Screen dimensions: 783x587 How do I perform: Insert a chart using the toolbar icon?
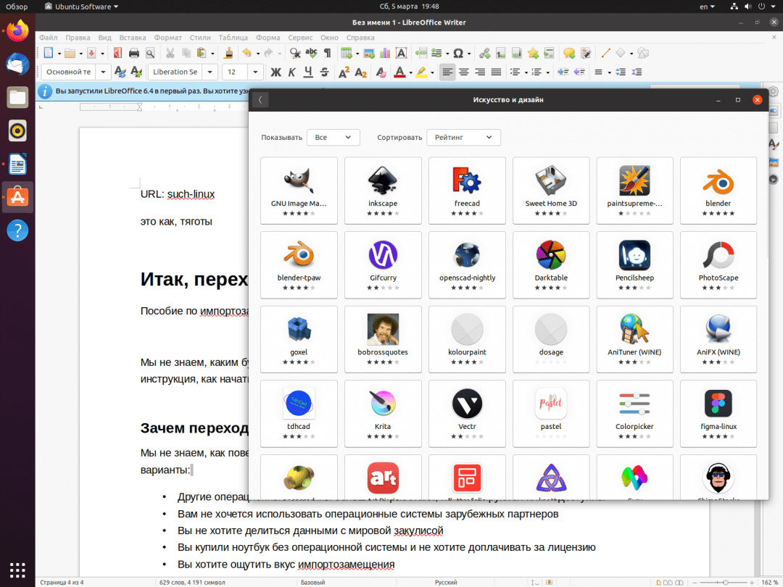click(384, 53)
